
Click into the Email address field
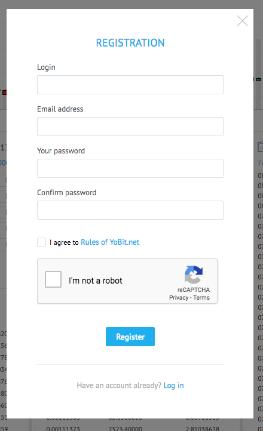(130, 127)
